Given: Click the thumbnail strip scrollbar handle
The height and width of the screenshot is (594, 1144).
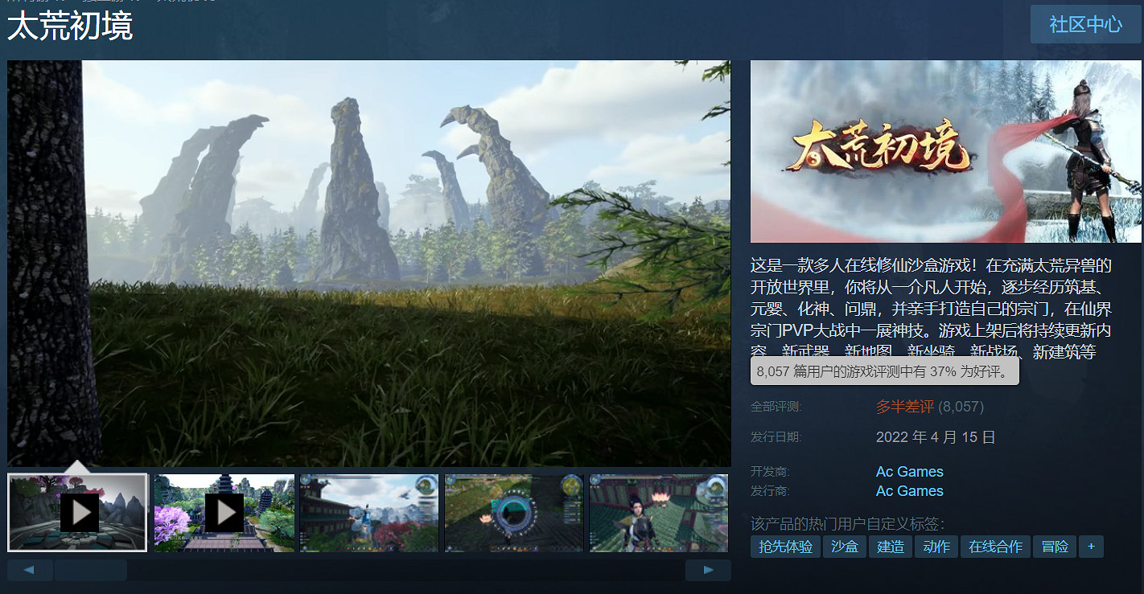Looking at the screenshot, I should (x=90, y=571).
